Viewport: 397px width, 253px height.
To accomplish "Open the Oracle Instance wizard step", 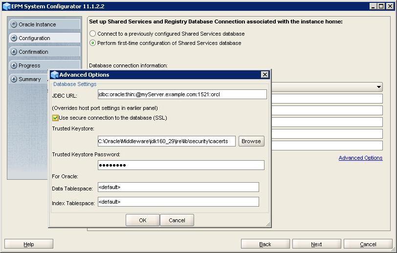I will tap(44, 24).
